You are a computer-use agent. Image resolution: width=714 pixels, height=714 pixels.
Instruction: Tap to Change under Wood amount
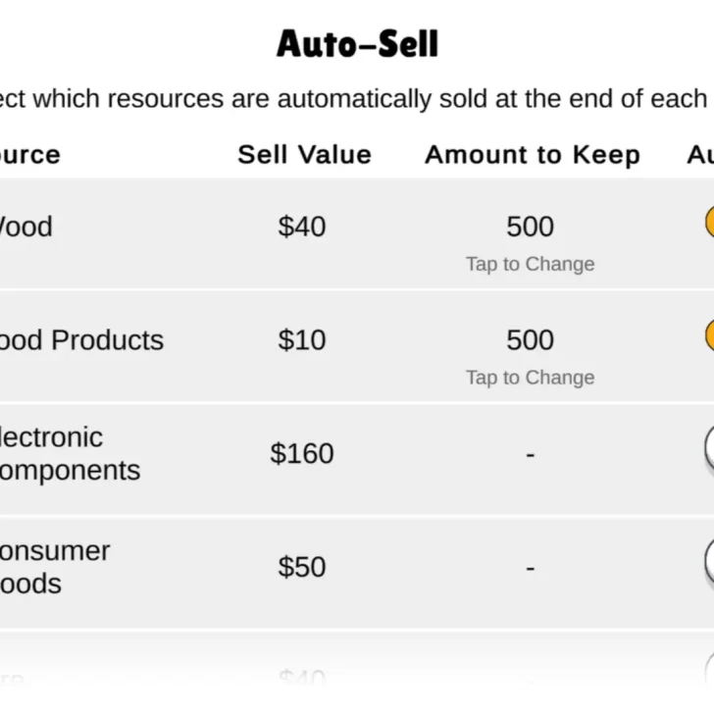(x=530, y=264)
